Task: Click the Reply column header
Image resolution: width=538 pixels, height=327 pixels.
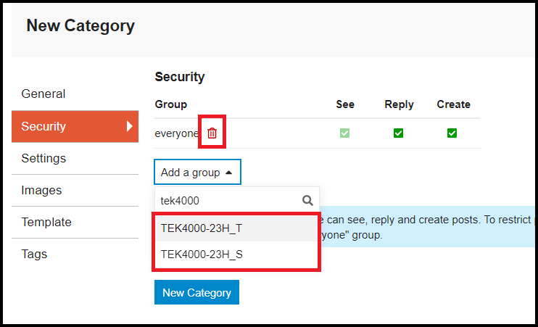Action: click(399, 104)
